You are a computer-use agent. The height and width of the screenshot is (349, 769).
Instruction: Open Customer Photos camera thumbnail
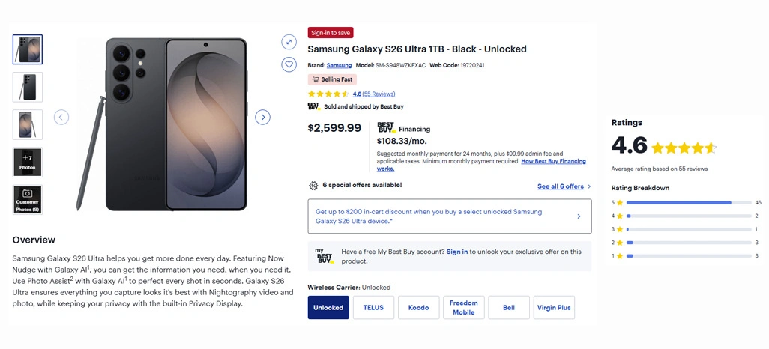28,200
